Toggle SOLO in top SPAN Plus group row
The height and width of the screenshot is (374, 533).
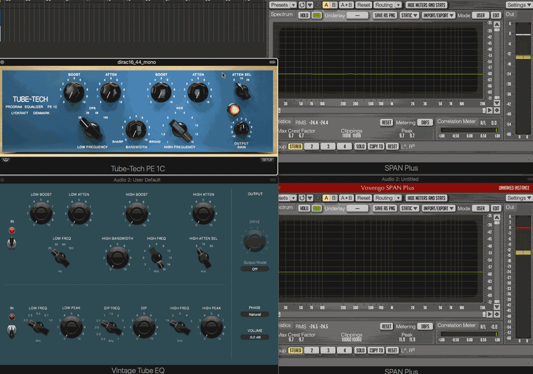[360, 147]
